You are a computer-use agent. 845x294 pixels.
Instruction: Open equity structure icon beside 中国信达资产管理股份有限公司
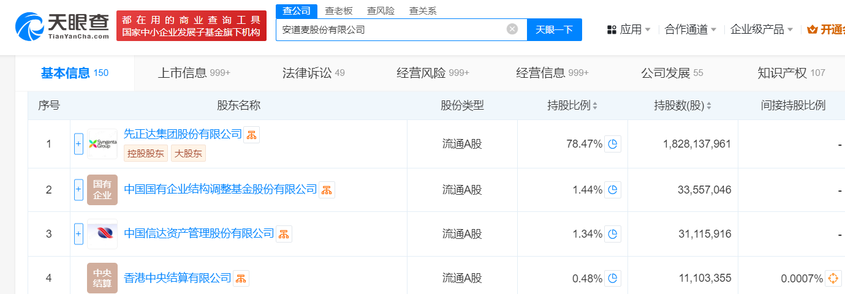[x=284, y=233]
